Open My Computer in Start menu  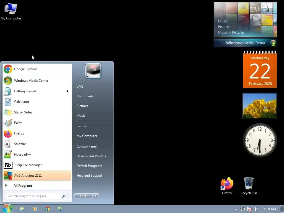(x=87, y=136)
